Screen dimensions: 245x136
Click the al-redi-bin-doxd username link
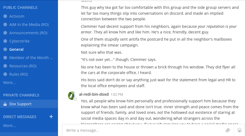click(94, 94)
